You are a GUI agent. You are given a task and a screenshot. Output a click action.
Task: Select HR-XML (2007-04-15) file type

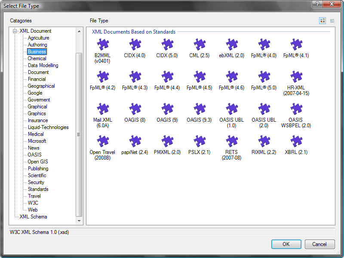(x=296, y=77)
